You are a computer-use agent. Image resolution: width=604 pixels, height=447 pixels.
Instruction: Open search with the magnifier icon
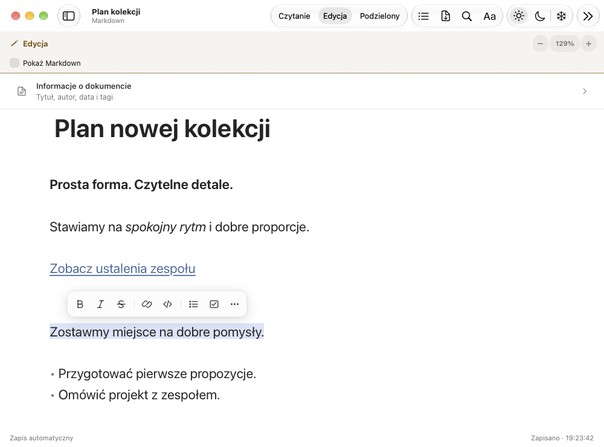point(466,16)
